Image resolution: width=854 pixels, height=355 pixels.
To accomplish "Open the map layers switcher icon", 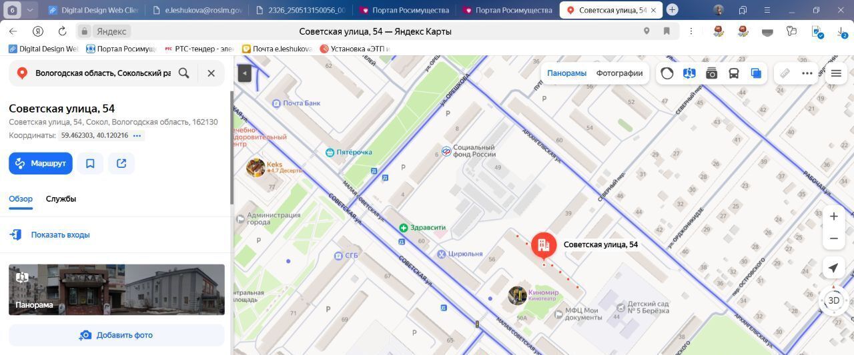I will click(x=756, y=73).
